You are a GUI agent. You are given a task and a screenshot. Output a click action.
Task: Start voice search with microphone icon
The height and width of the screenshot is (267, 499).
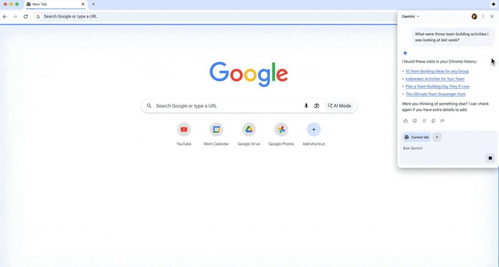(306, 106)
